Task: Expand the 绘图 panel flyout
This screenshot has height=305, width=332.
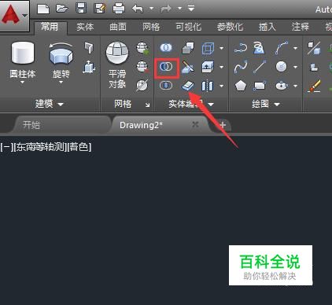Action: point(265,105)
